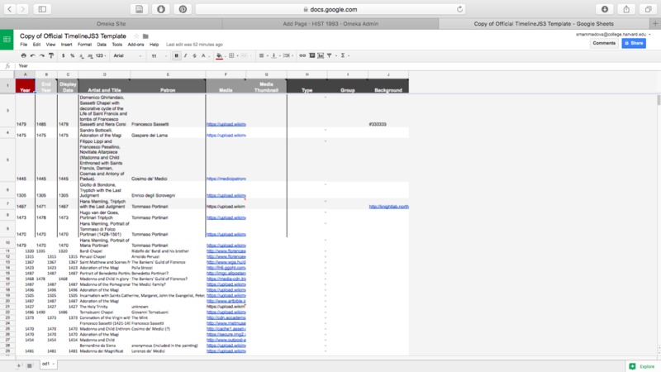
Task: Format the cell as percent (%)
Action: click(x=72, y=55)
